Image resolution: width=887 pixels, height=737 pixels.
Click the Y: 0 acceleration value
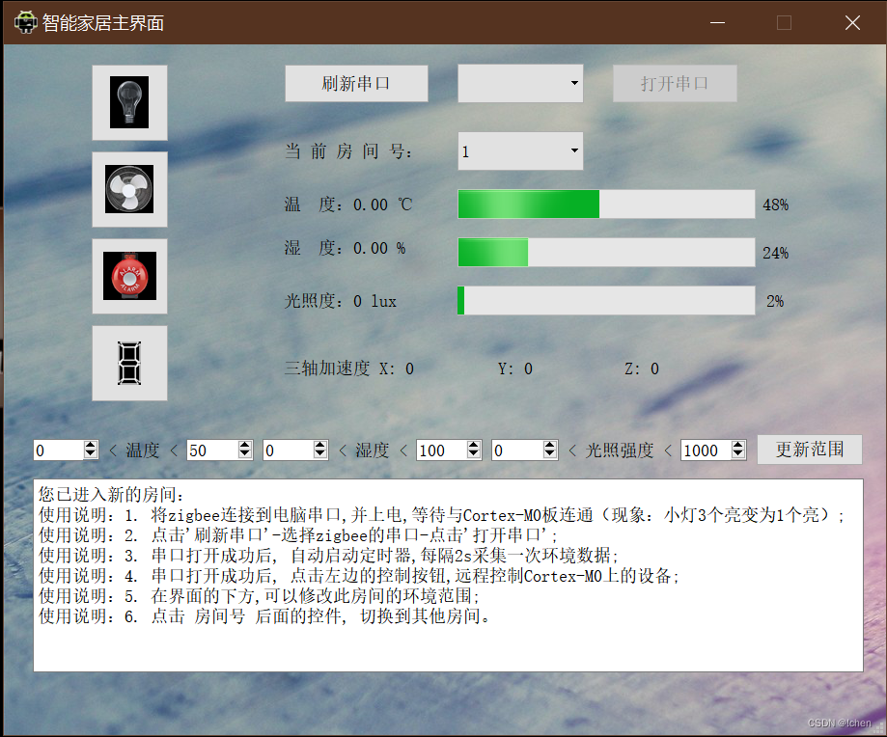(515, 369)
